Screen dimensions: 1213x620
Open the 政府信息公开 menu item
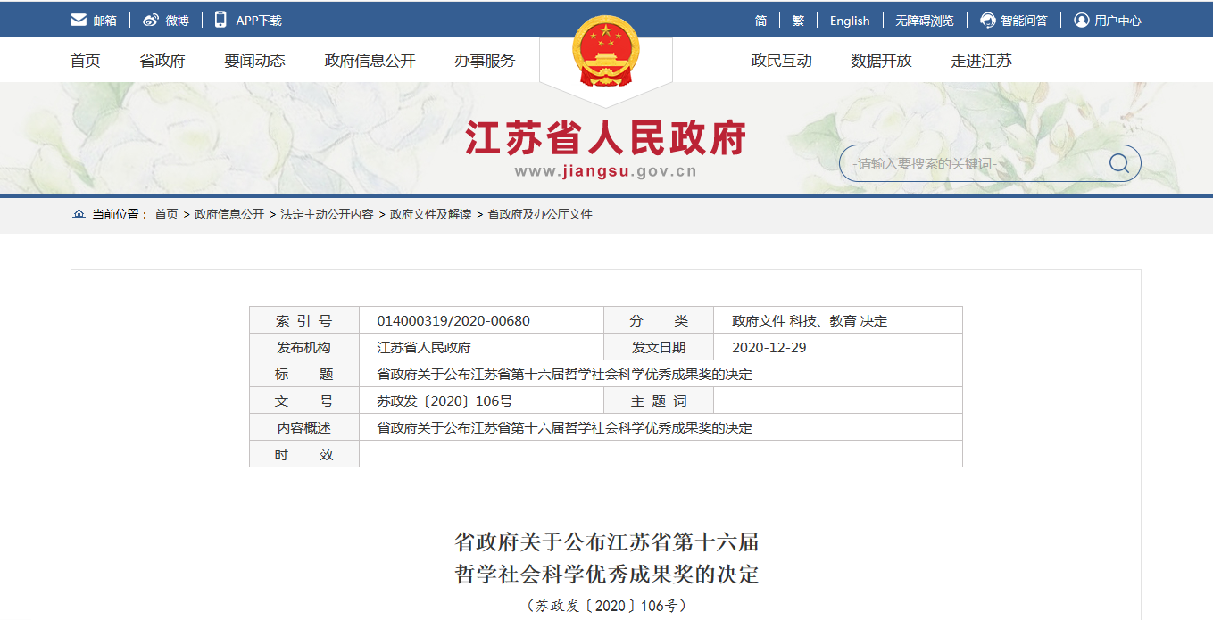point(370,61)
